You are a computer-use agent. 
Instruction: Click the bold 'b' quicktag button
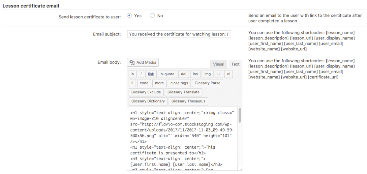132,74
